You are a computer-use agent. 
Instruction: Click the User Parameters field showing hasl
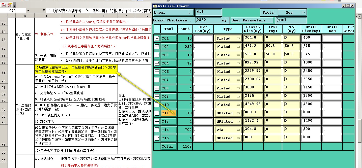(x=292, y=20)
